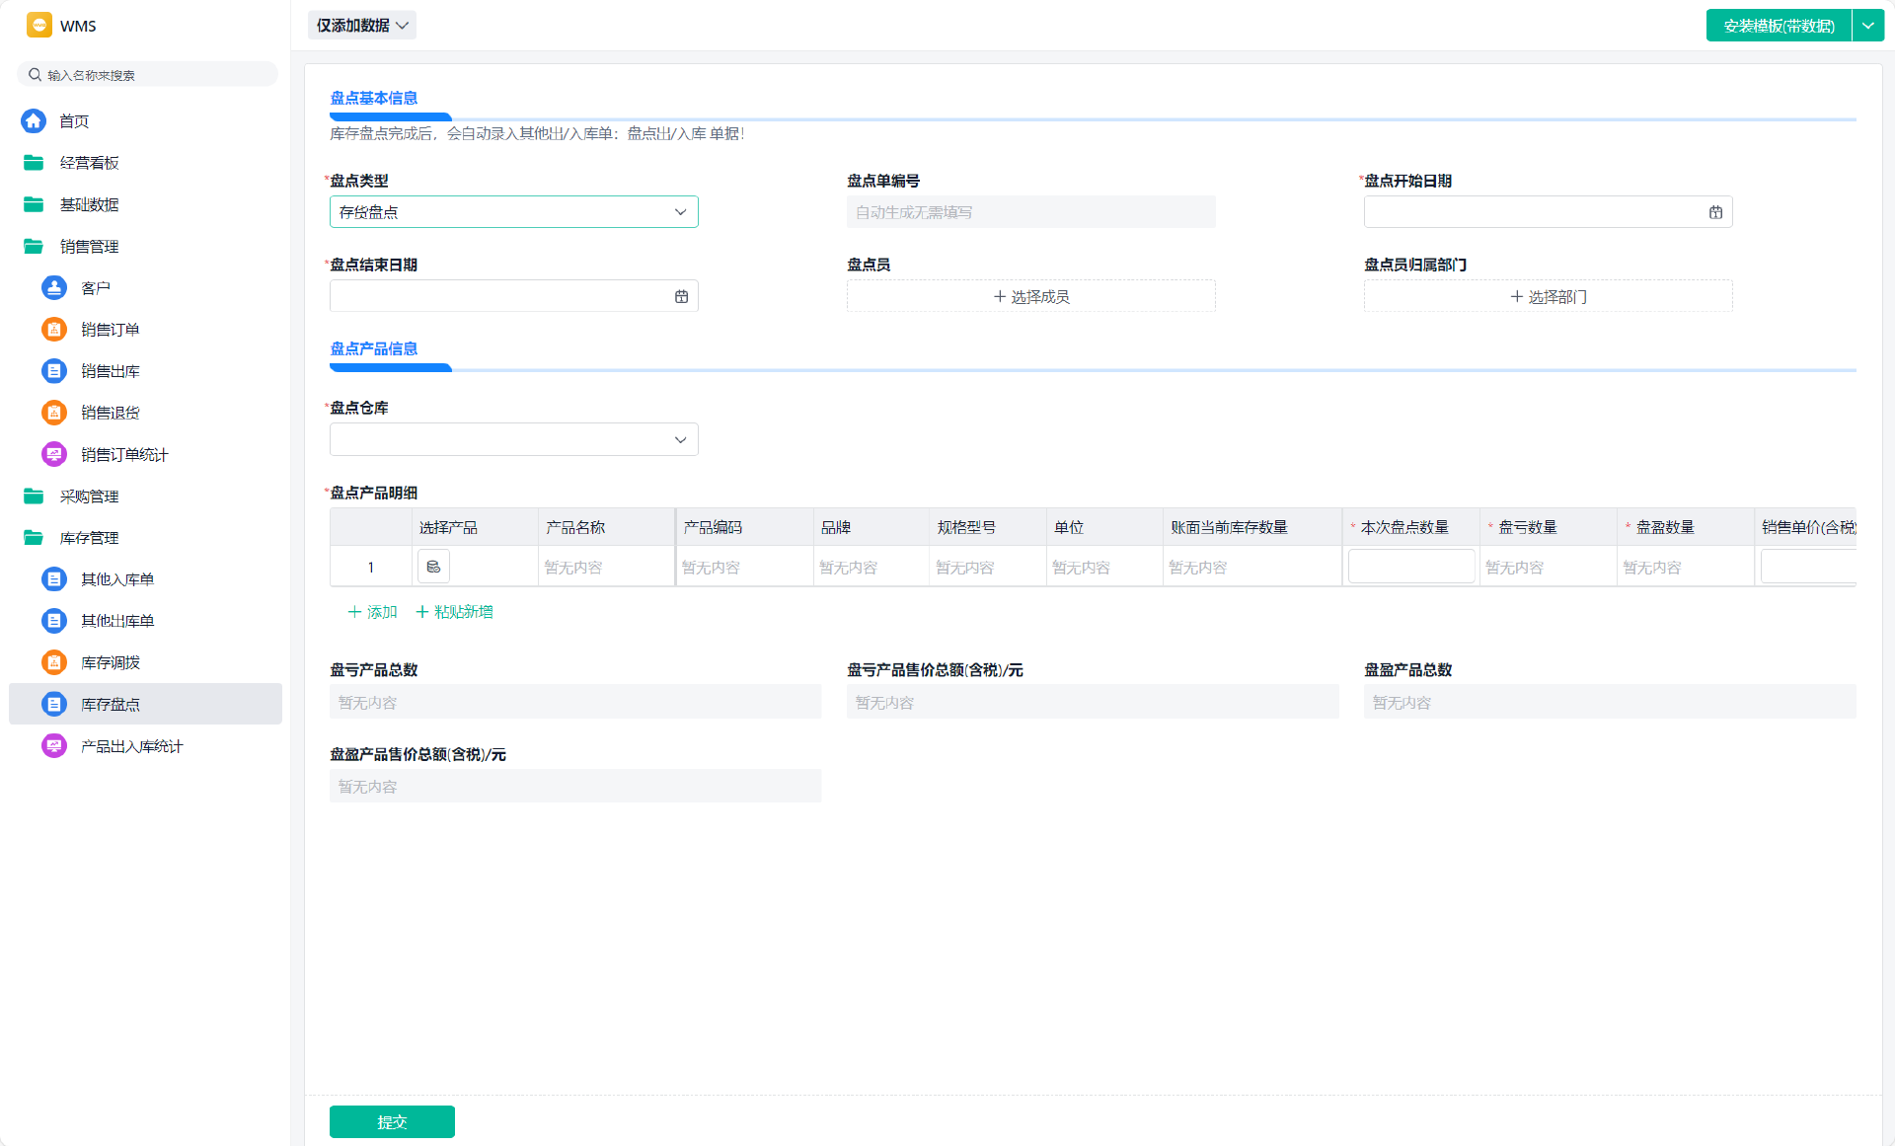Screen dimensions: 1895x1146
Task: Open 产品出入库统计 report icon
Action: [x=54, y=746]
